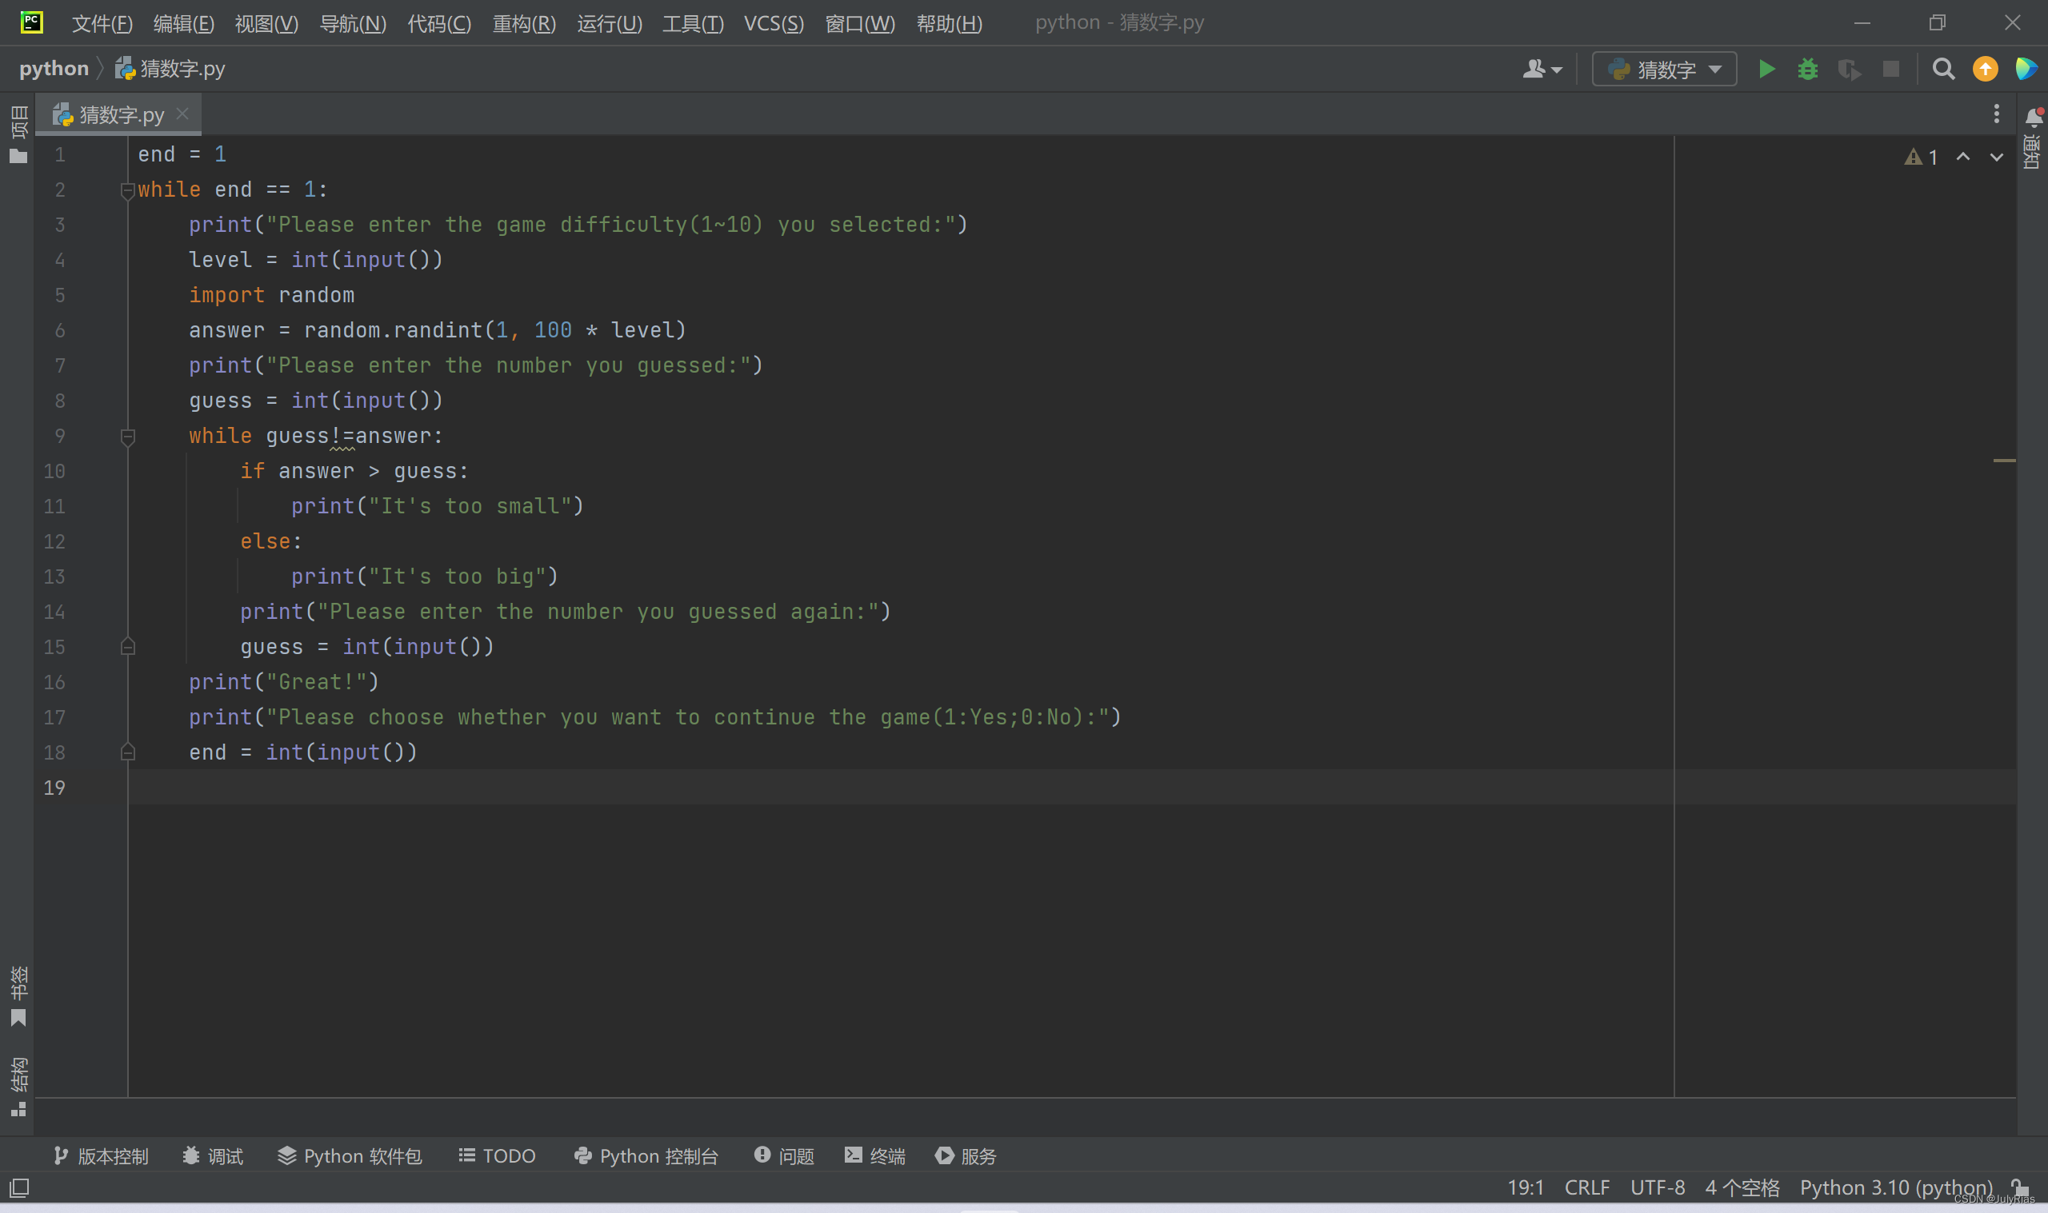Open the 重构(R) menu
Screen dimensions: 2048x1213
(524, 23)
